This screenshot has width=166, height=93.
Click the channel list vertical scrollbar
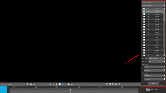coord(164,32)
